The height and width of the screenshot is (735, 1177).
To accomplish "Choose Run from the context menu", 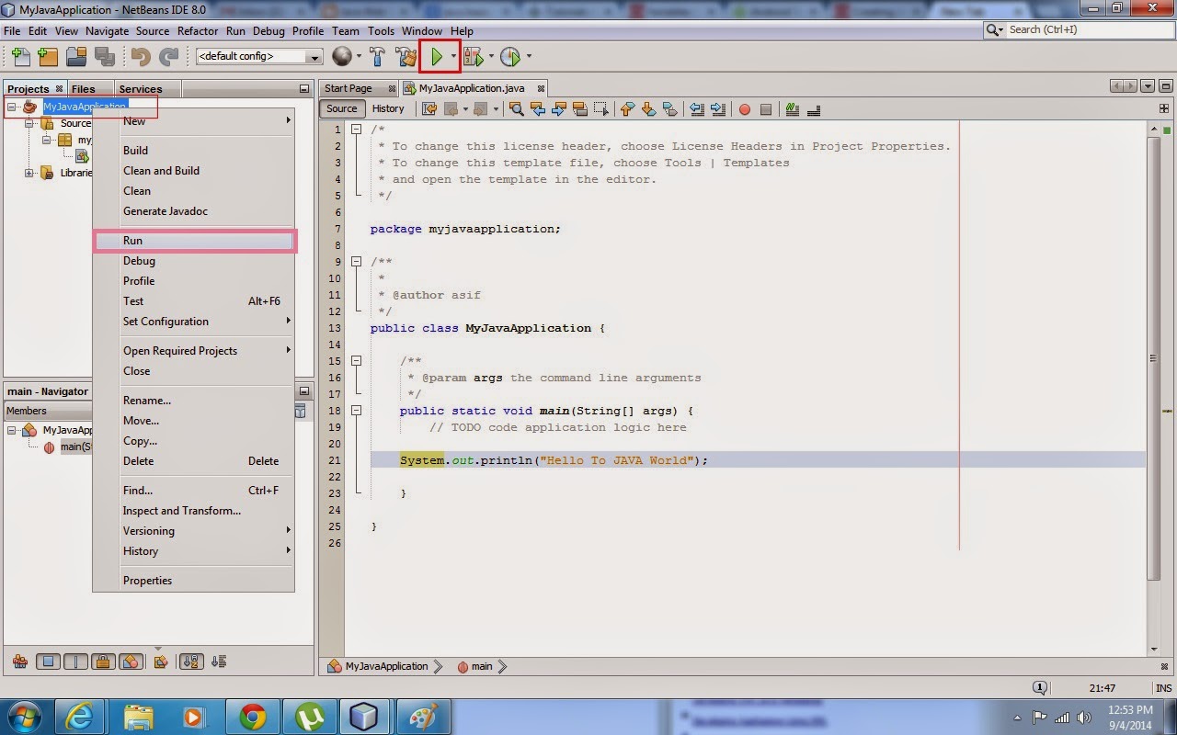I will point(194,241).
